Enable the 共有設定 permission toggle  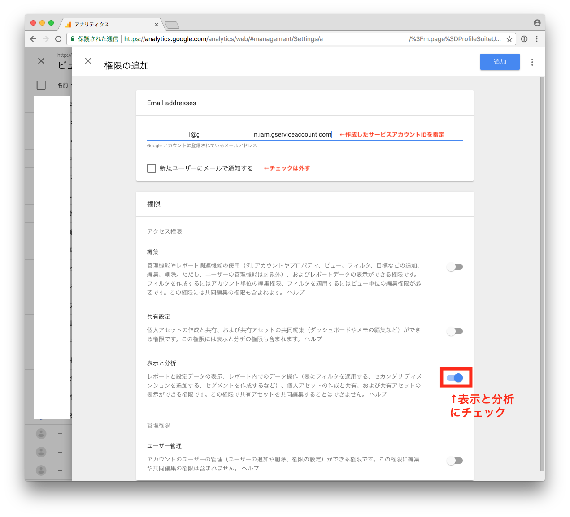454,331
